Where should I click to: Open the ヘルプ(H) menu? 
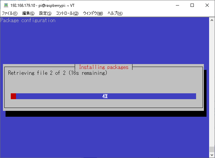(x=115, y=13)
